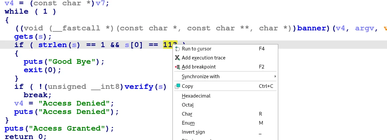Select Octal number representation
This screenshot has height=140, width=387.
[187, 105]
